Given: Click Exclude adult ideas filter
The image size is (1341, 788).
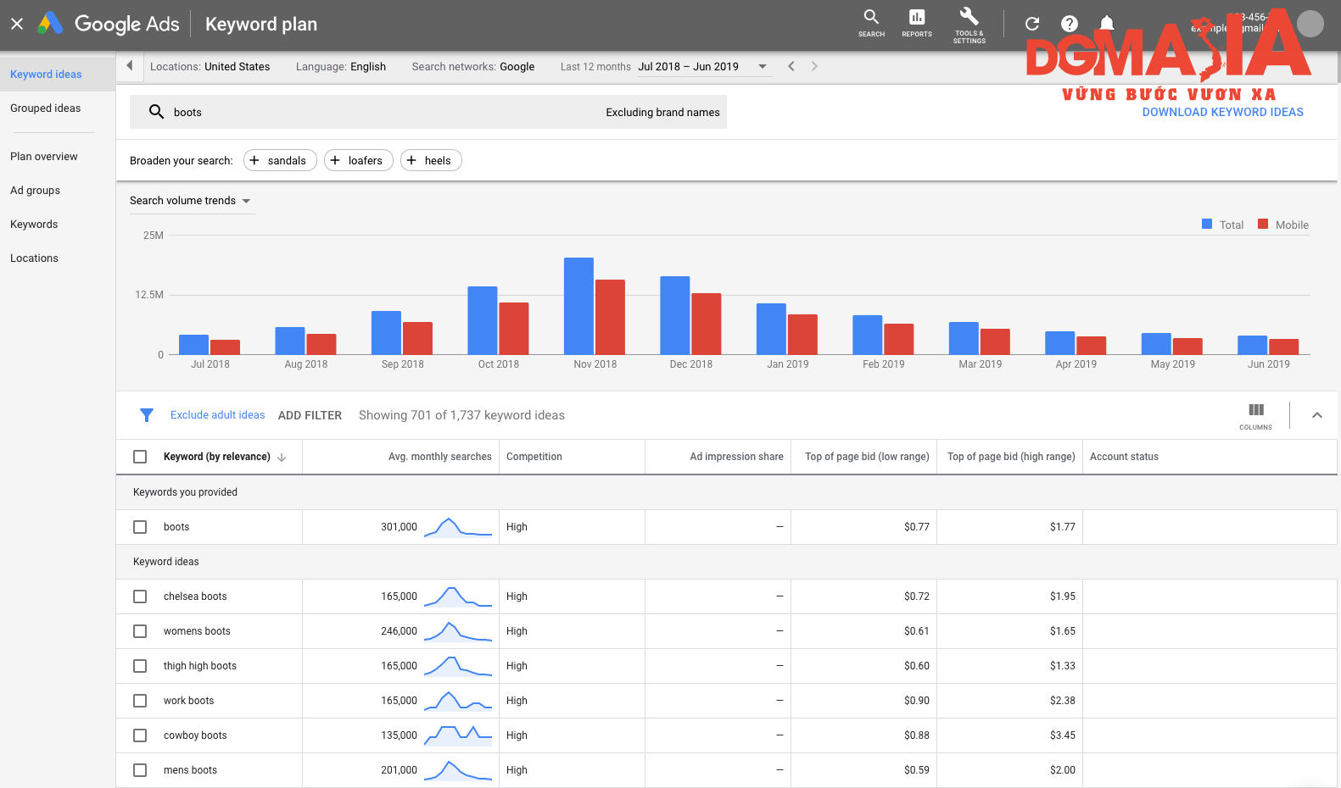Looking at the screenshot, I should point(217,415).
